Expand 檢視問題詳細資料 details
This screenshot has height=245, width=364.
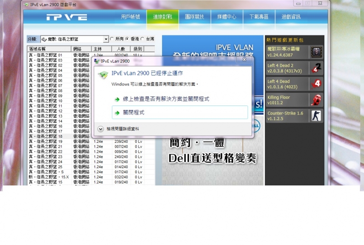(x=101, y=129)
